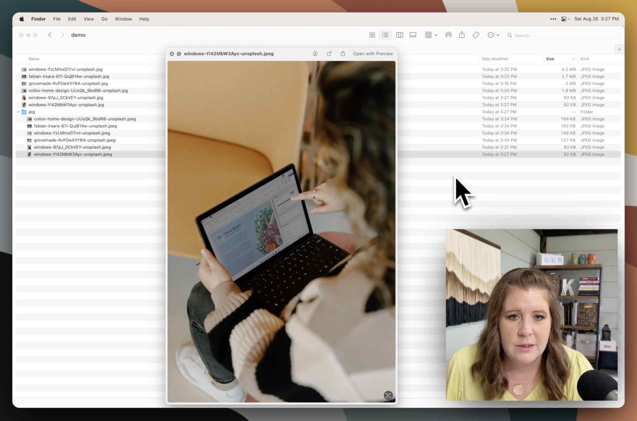Collapse the jpg folder disclosure triangle

click(x=18, y=112)
